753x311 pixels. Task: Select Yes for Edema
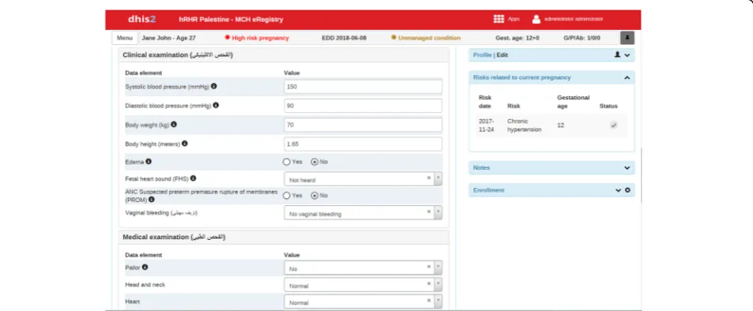[x=287, y=162]
